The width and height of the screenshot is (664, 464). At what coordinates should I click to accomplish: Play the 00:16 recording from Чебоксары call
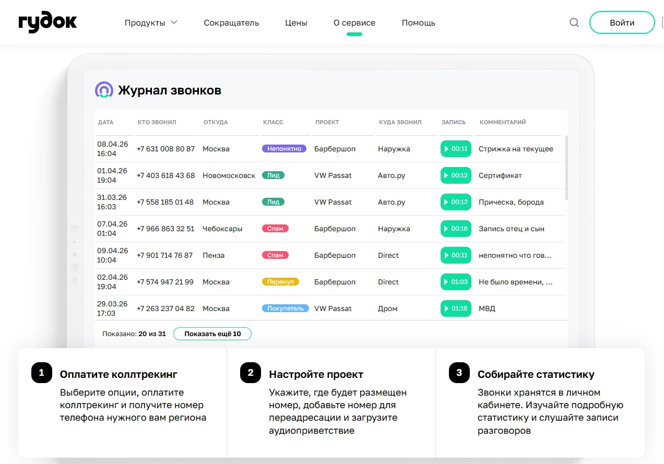point(456,229)
